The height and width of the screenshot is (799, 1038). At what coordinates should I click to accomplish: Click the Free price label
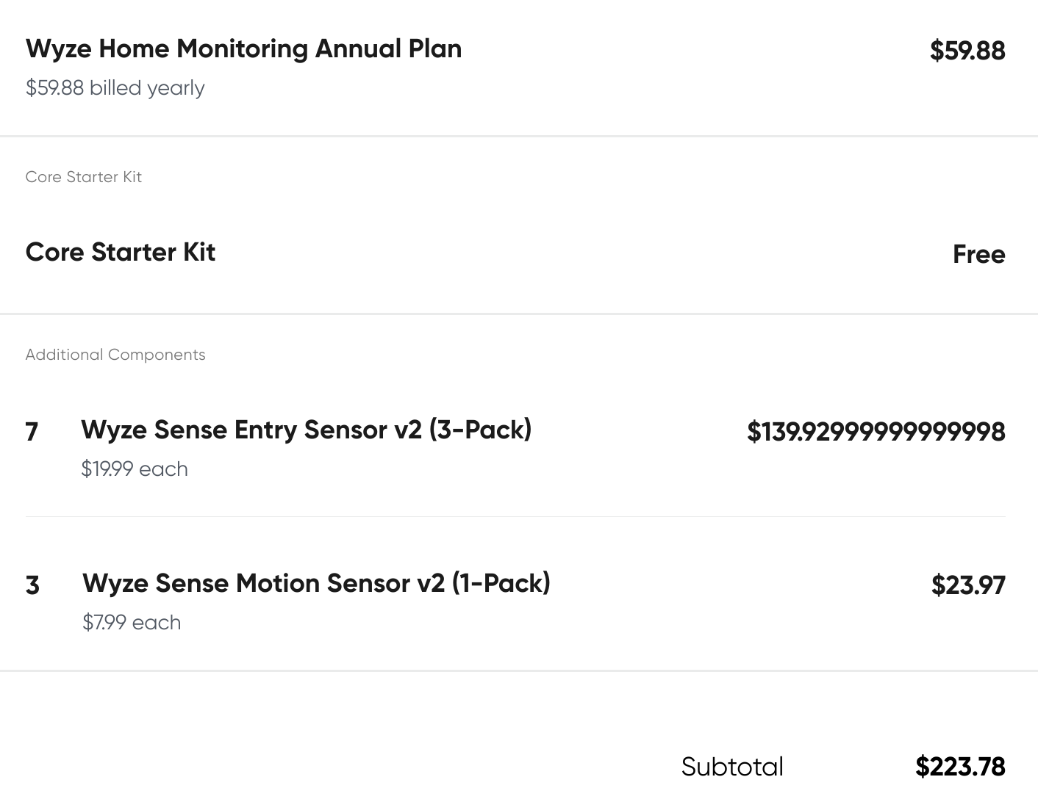[x=978, y=254]
